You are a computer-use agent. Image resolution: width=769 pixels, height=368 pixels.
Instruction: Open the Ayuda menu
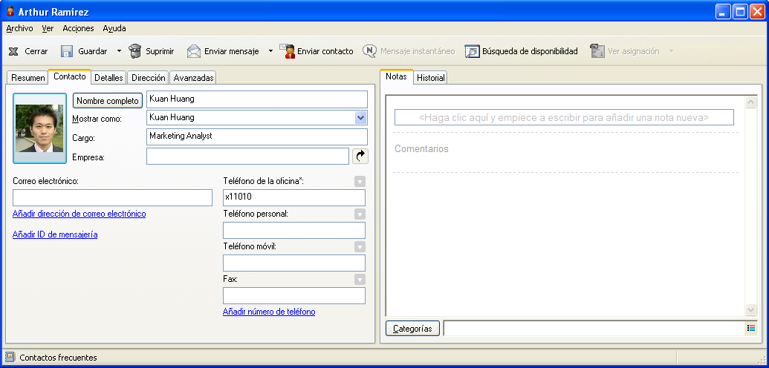point(114,28)
